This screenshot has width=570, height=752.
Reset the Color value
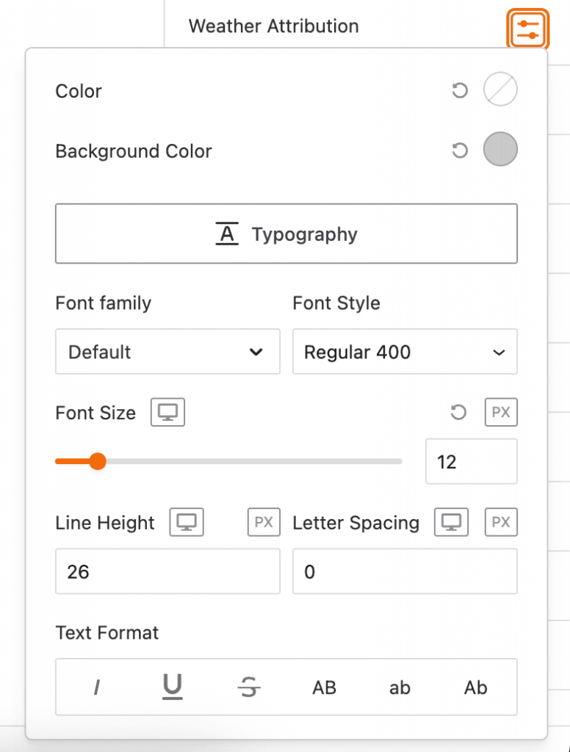460,91
